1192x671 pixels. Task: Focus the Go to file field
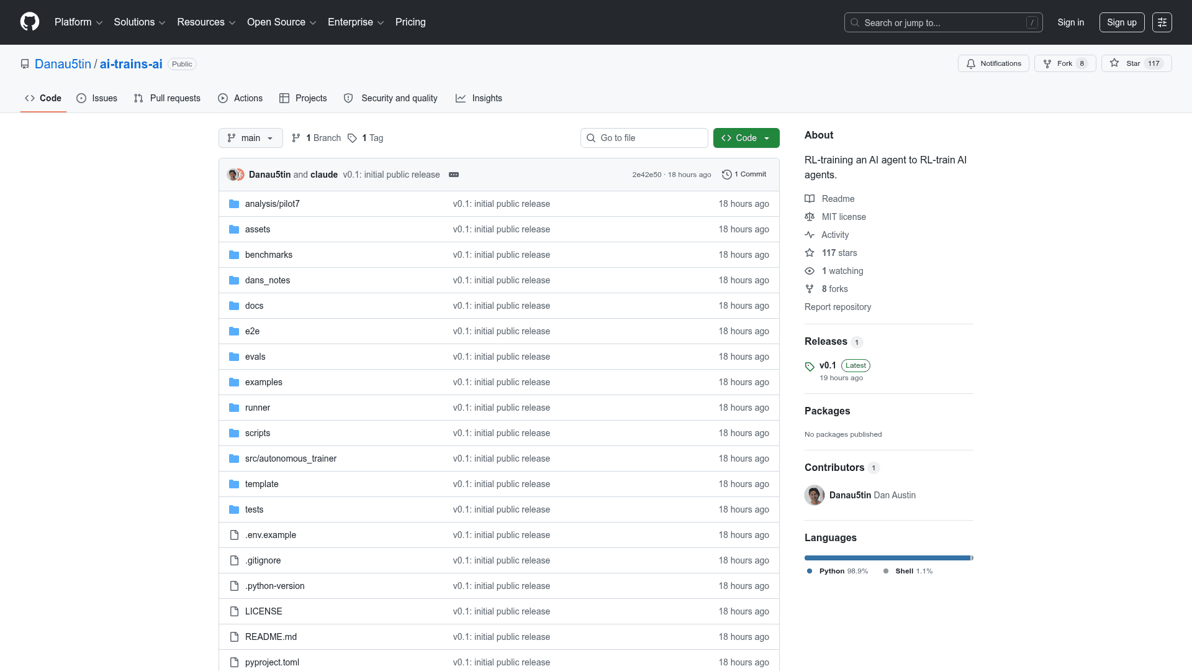pos(644,138)
